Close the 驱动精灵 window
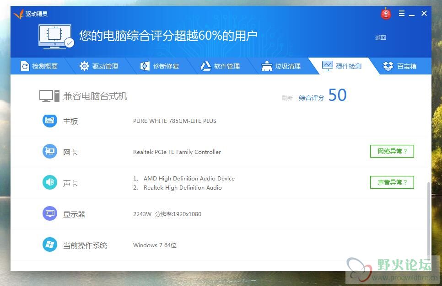442x286 pixels. pos(424,13)
